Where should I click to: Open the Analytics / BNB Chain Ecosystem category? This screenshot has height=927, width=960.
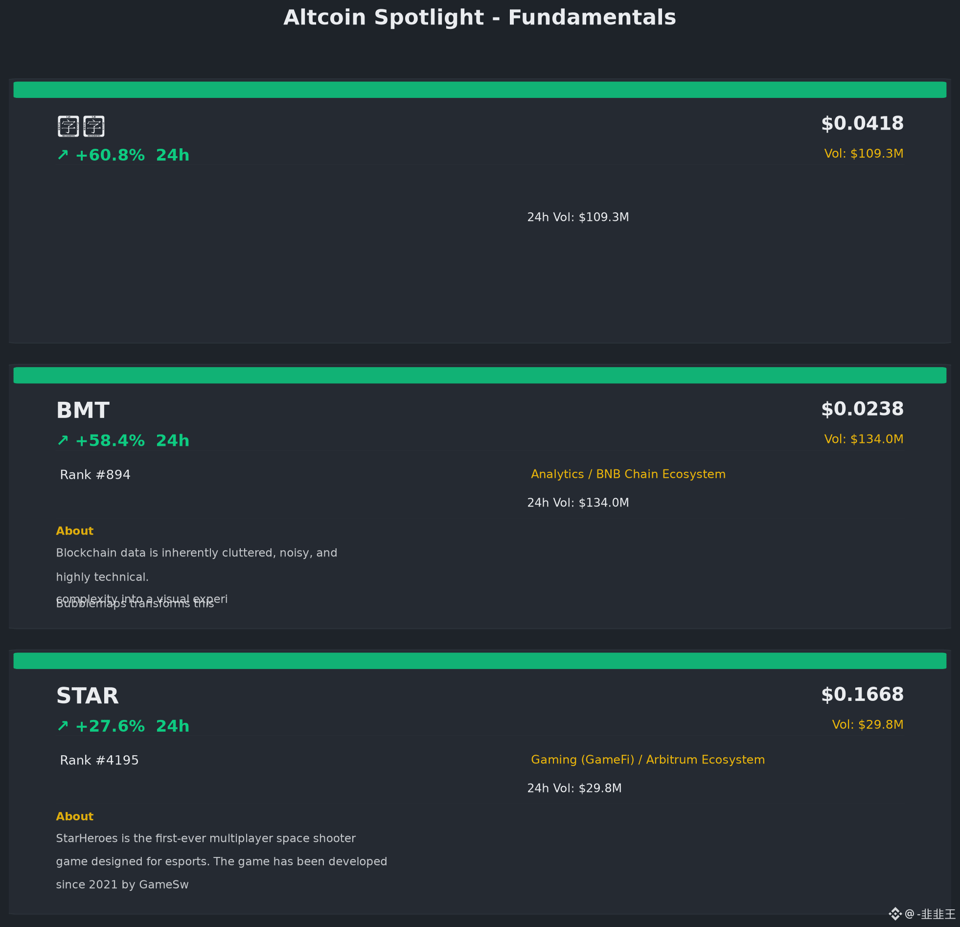coord(628,474)
